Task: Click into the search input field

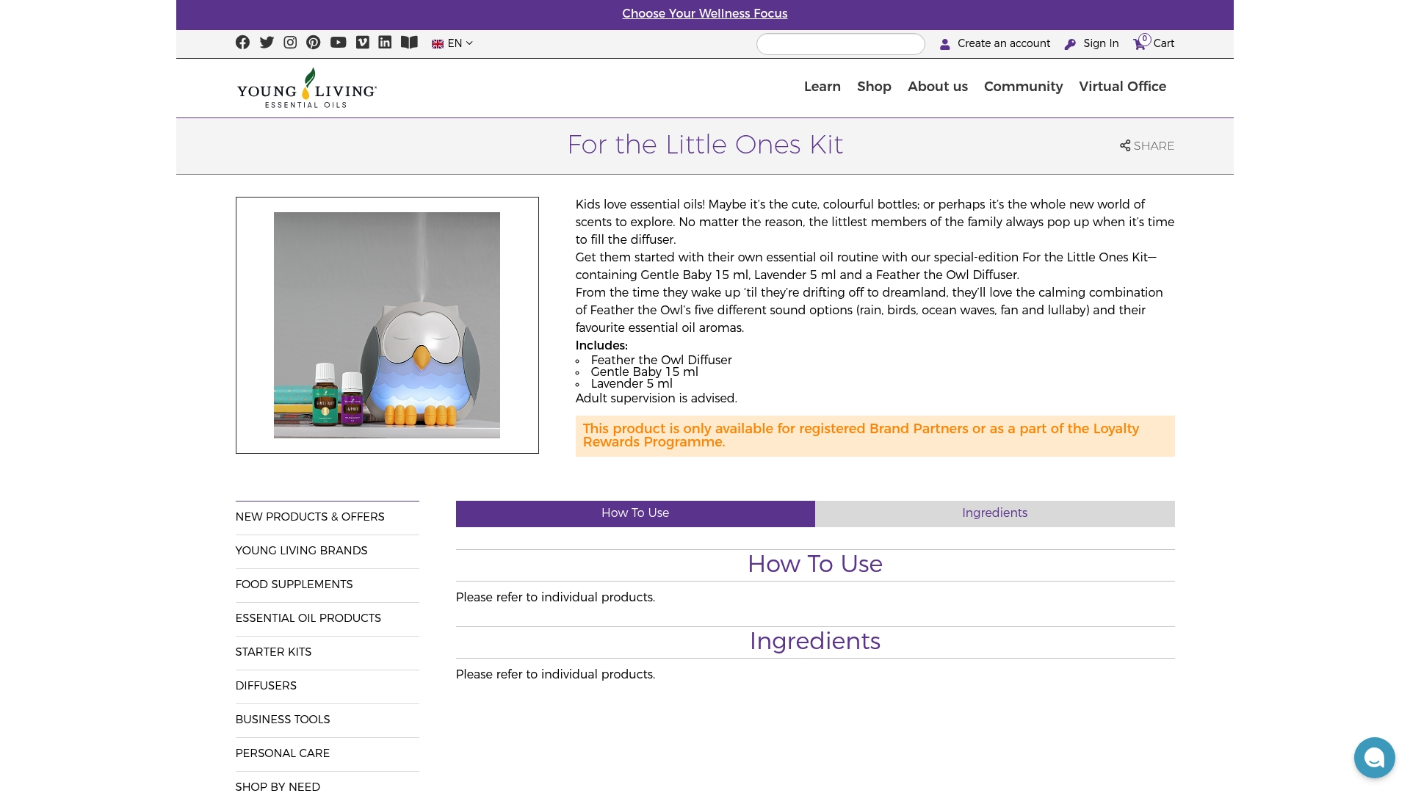Action: pos(840,44)
